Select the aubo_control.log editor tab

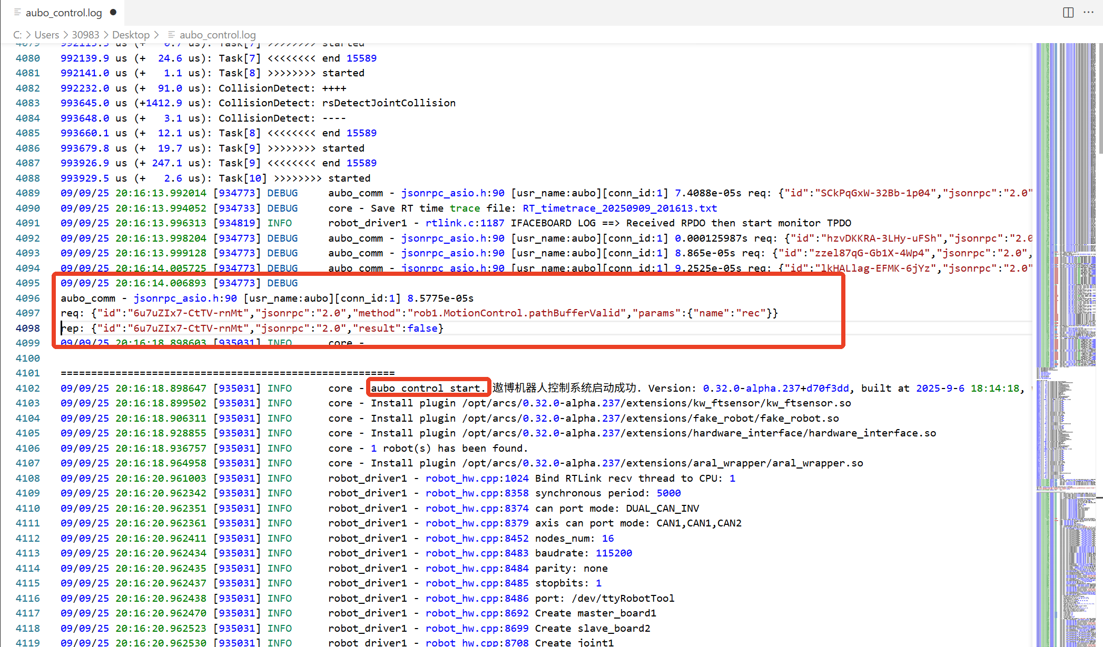64,13
